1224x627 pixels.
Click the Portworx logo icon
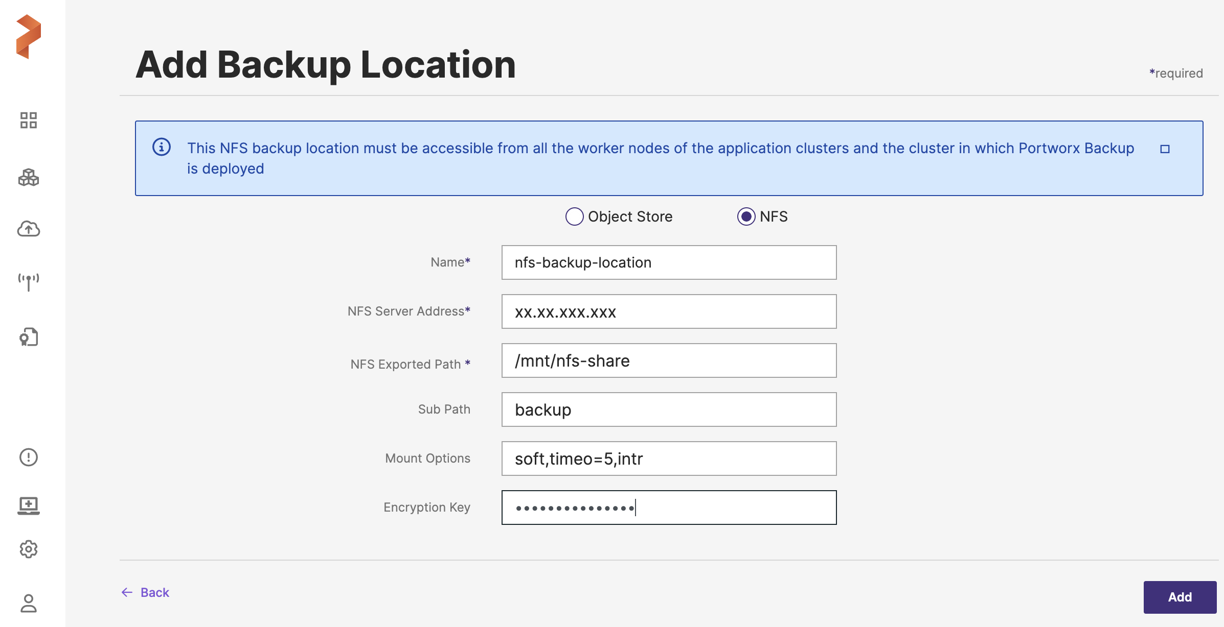[x=29, y=37]
